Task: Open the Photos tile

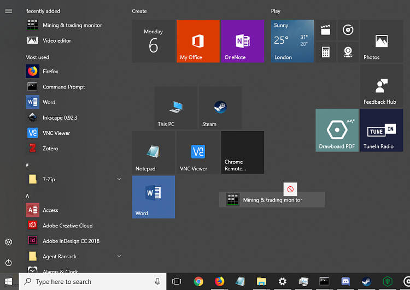Action: coord(382,41)
